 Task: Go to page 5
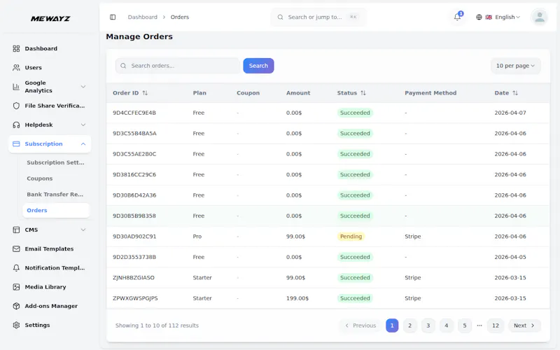pyautogui.click(x=465, y=325)
